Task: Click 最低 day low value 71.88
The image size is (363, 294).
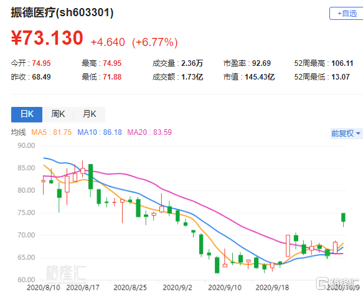Action: [112, 77]
